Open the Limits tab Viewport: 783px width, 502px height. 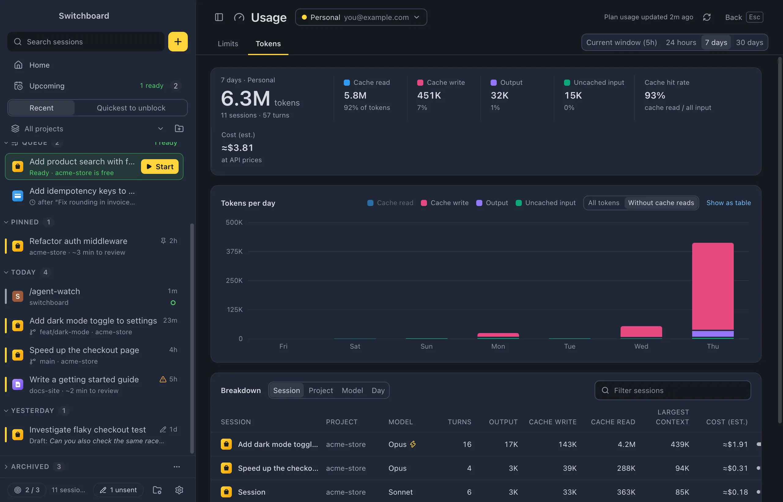pos(228,43)
